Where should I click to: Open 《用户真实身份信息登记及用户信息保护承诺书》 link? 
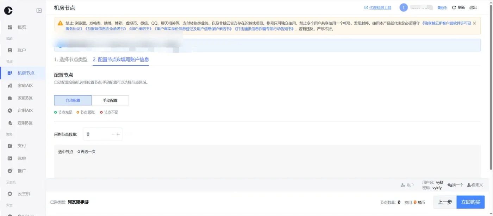click(x=193, y=29)
